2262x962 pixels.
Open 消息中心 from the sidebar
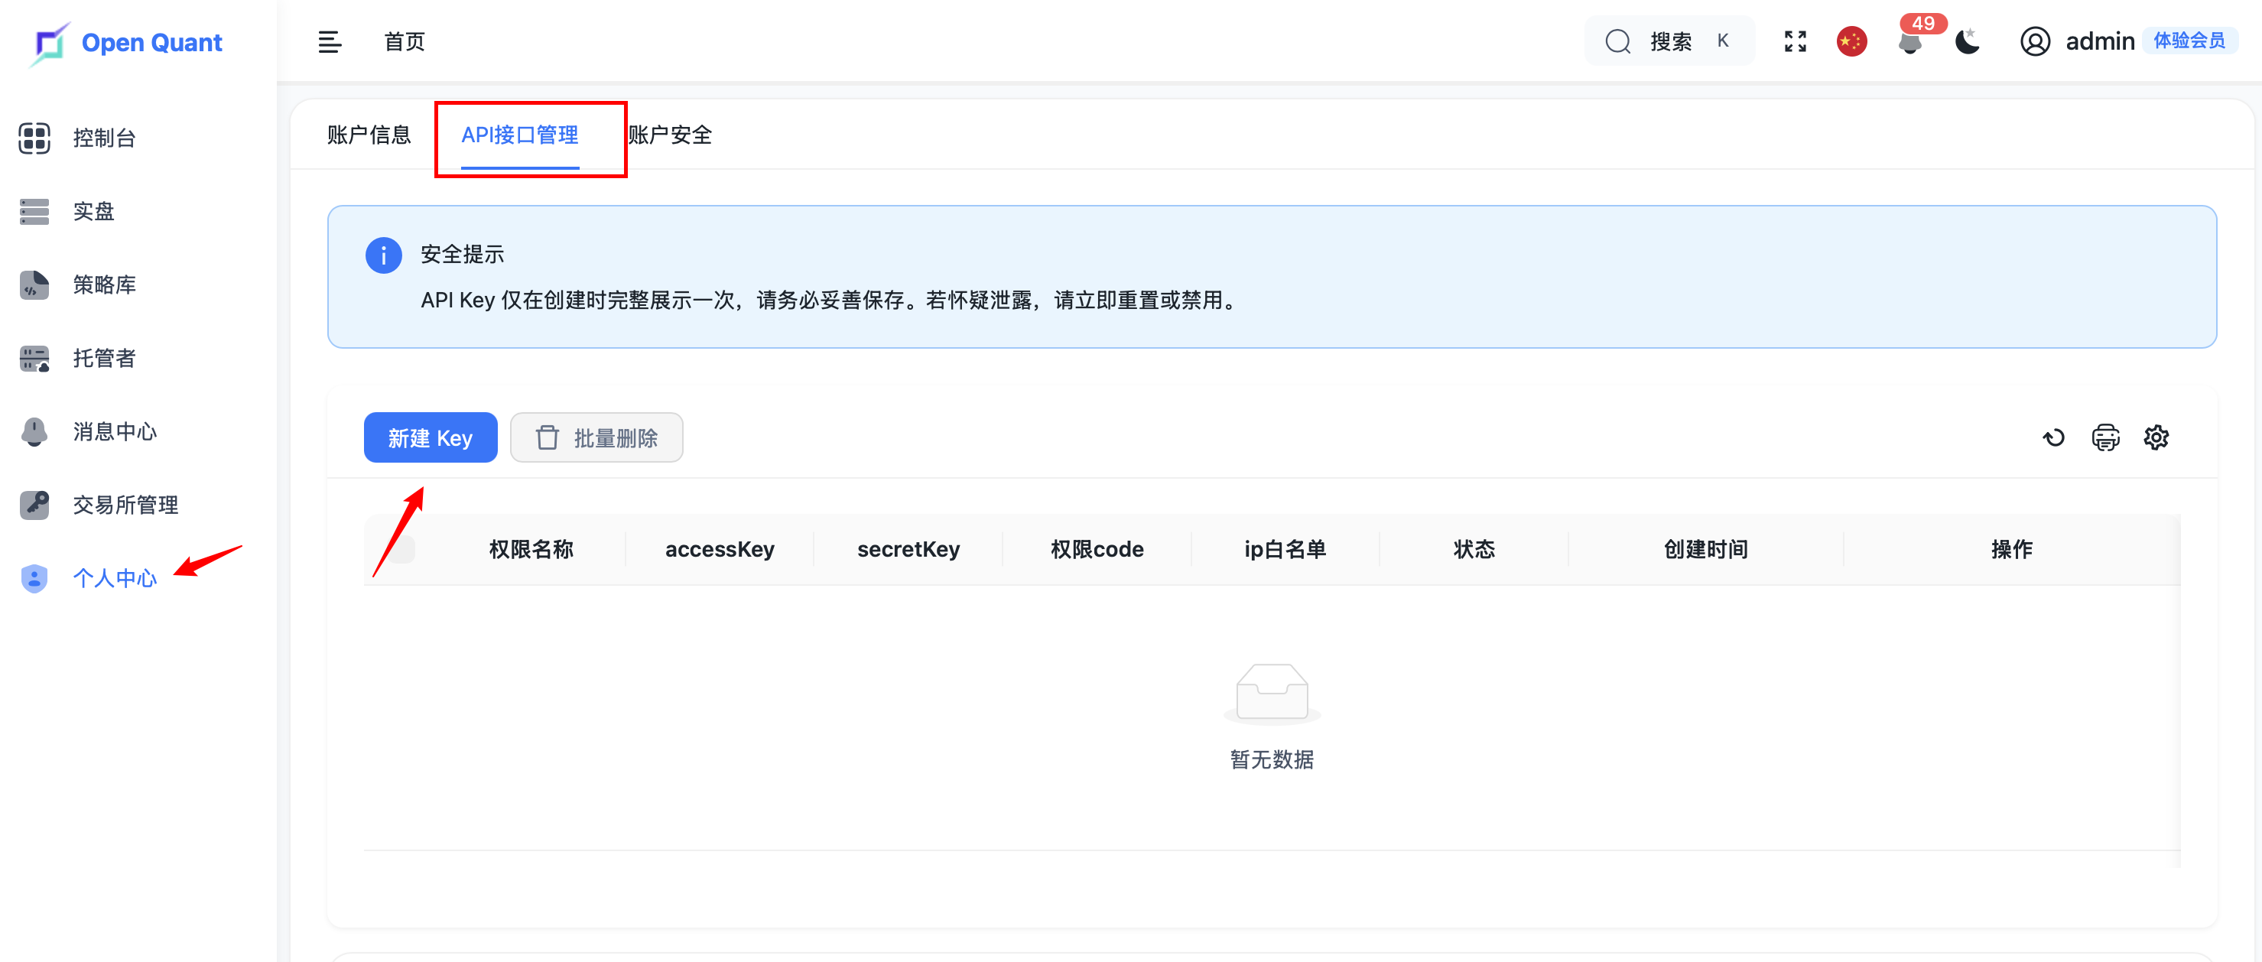coord(114,431)
